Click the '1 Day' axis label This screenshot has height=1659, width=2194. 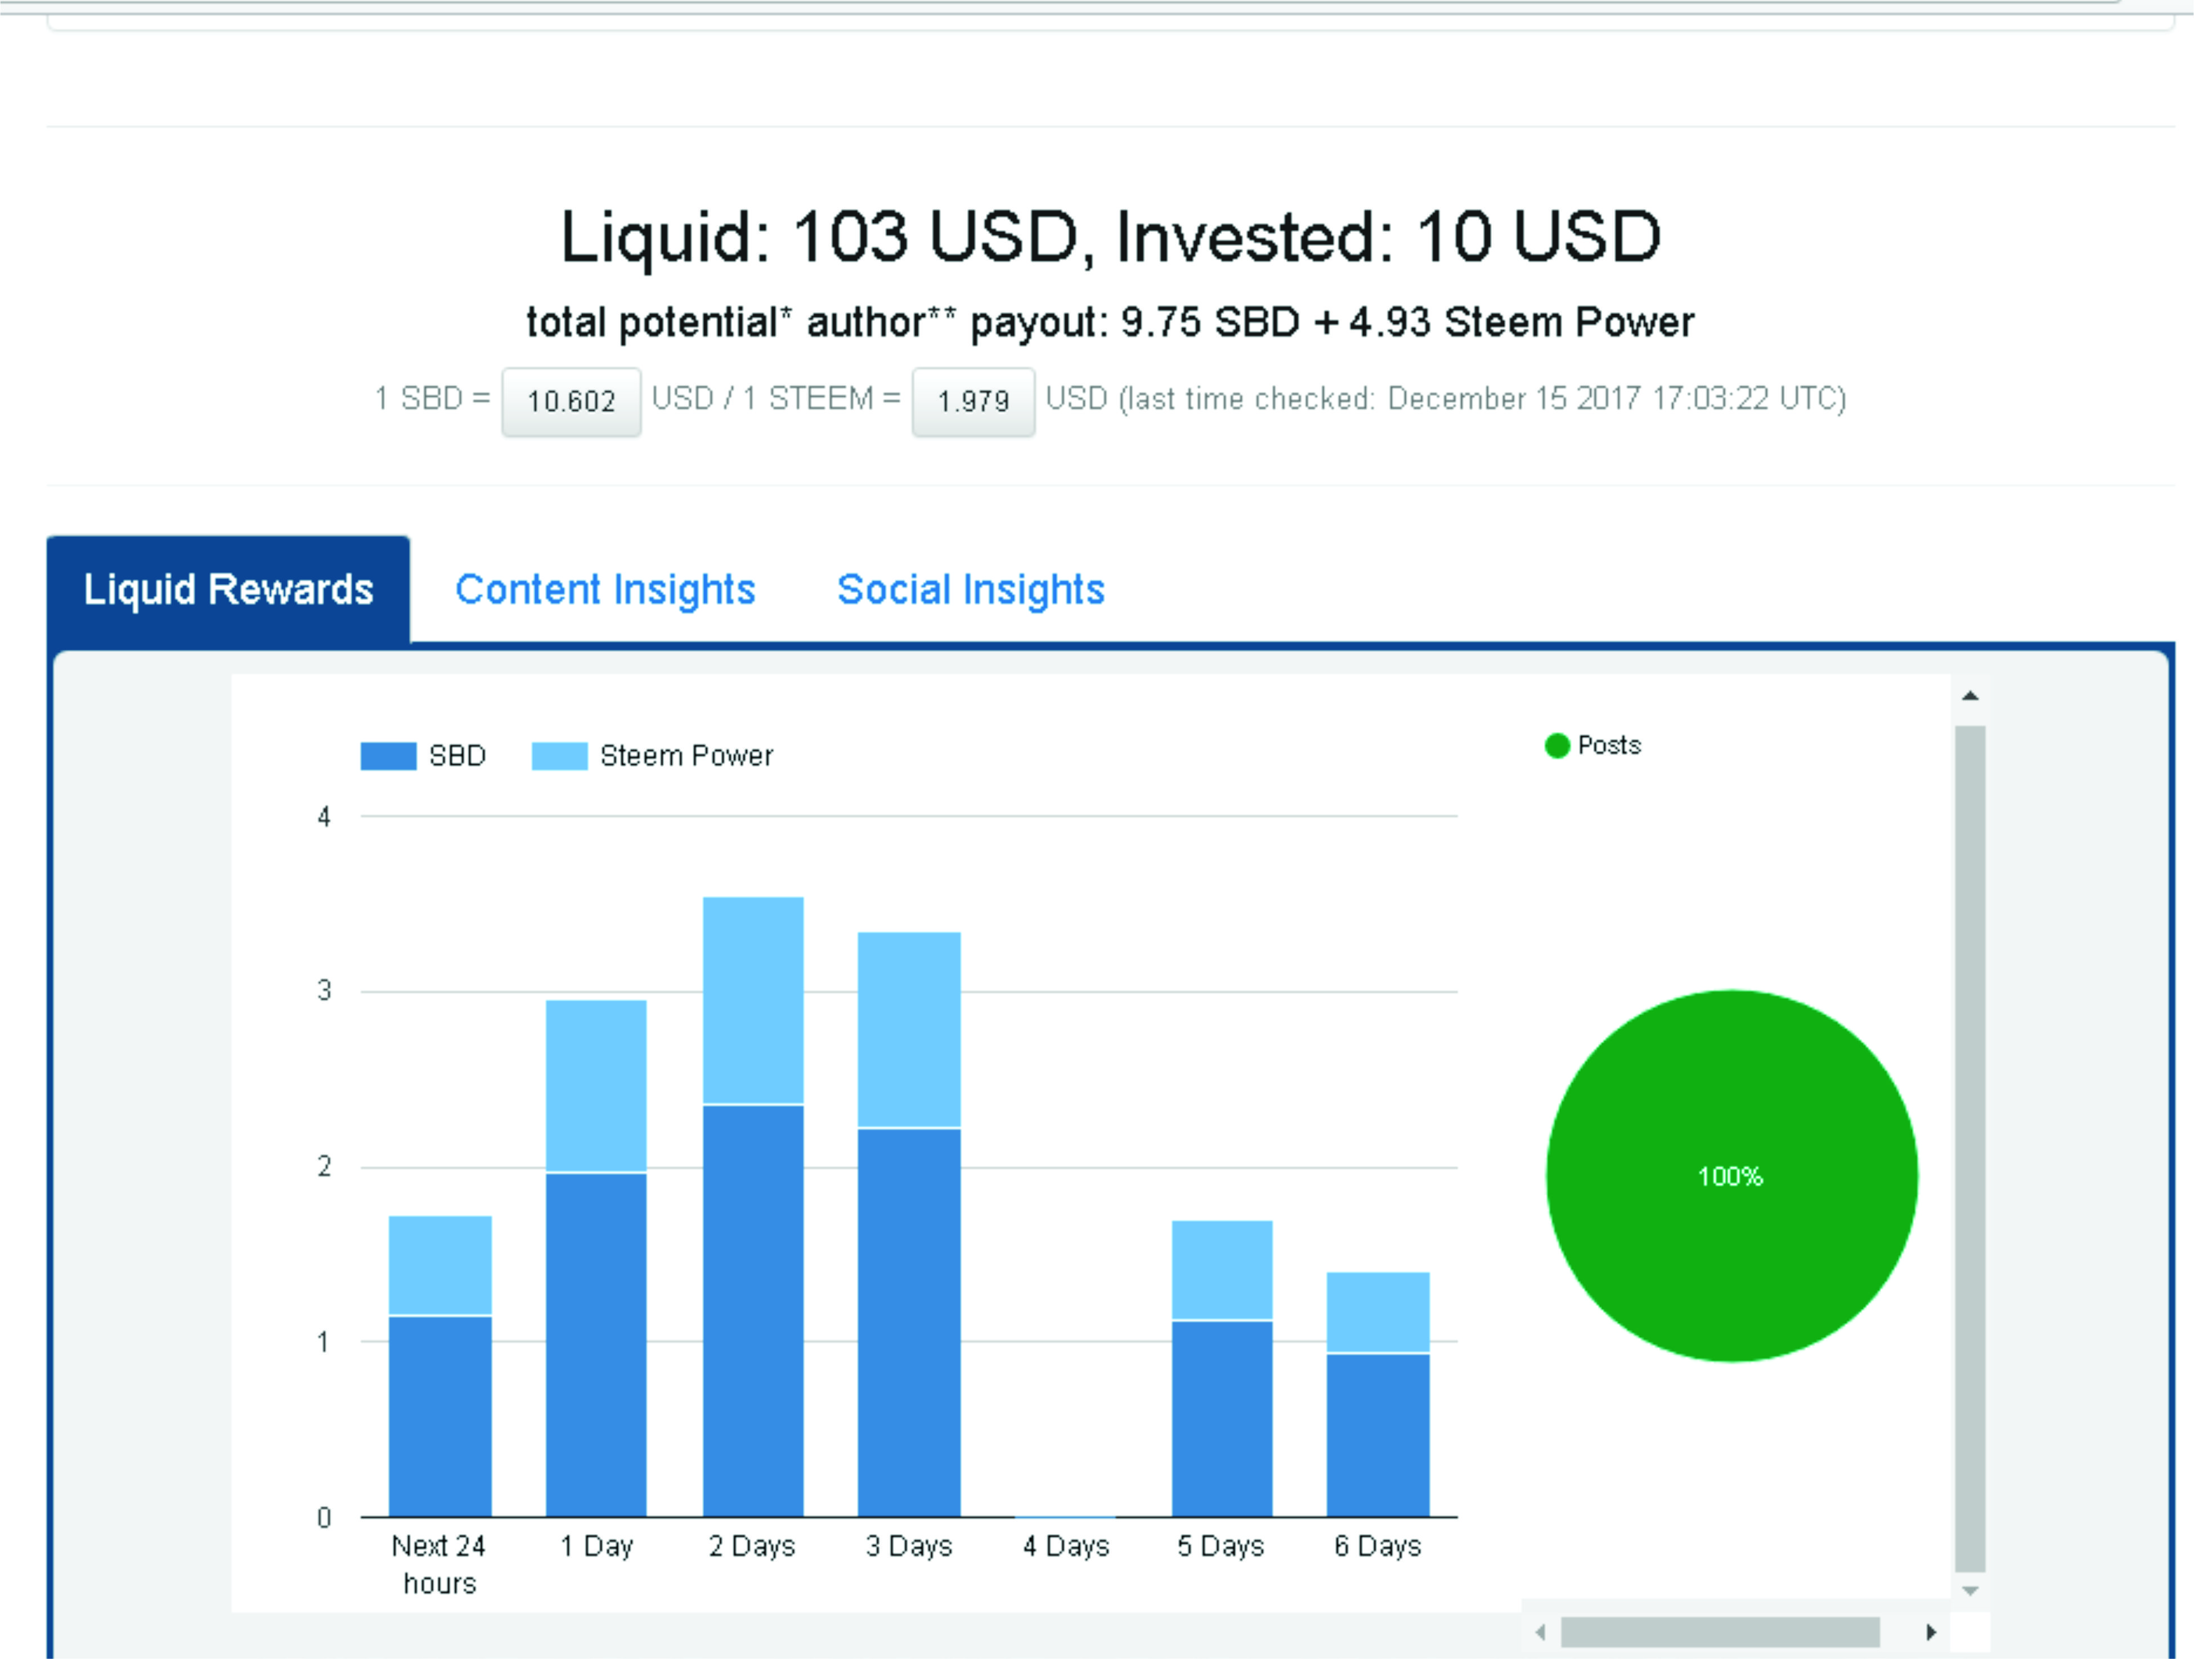click(x=596, y=1546)
